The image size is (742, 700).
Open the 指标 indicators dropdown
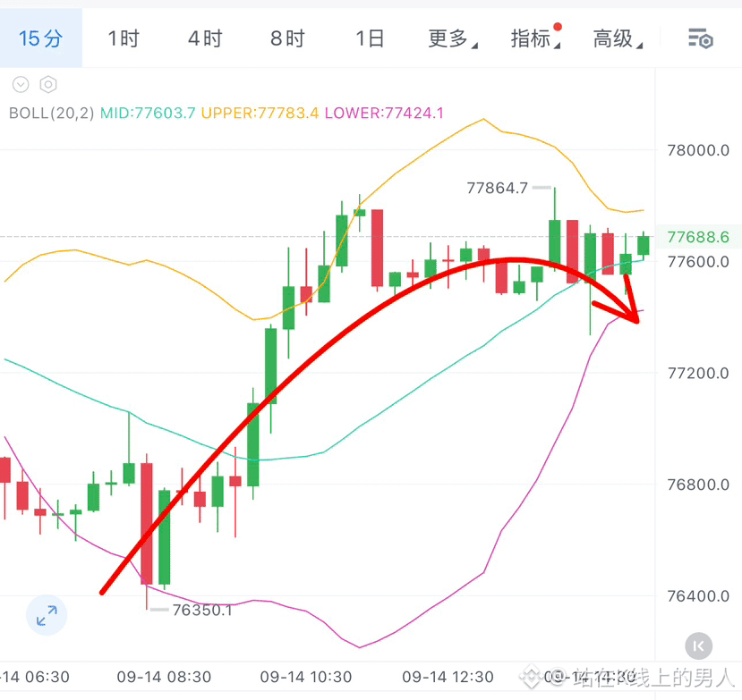tap(535, 38)
